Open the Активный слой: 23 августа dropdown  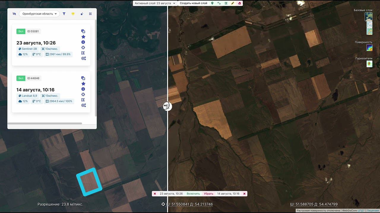click(155, 3)
